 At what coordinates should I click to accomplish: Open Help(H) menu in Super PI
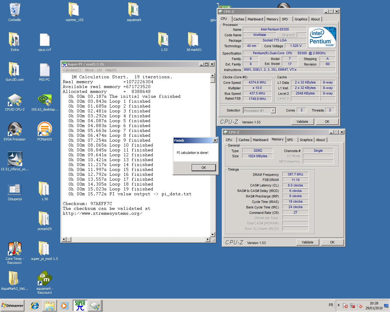click(111, 70)
